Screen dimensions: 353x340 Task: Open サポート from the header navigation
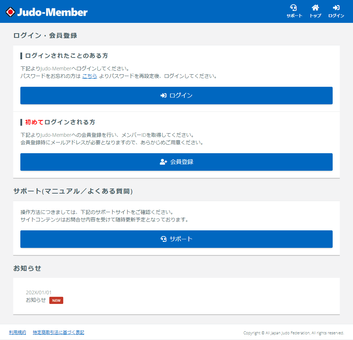[x=294, y=11]
